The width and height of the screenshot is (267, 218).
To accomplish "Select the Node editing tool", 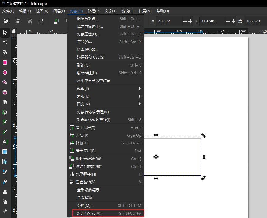I will [x=5, y=42].
